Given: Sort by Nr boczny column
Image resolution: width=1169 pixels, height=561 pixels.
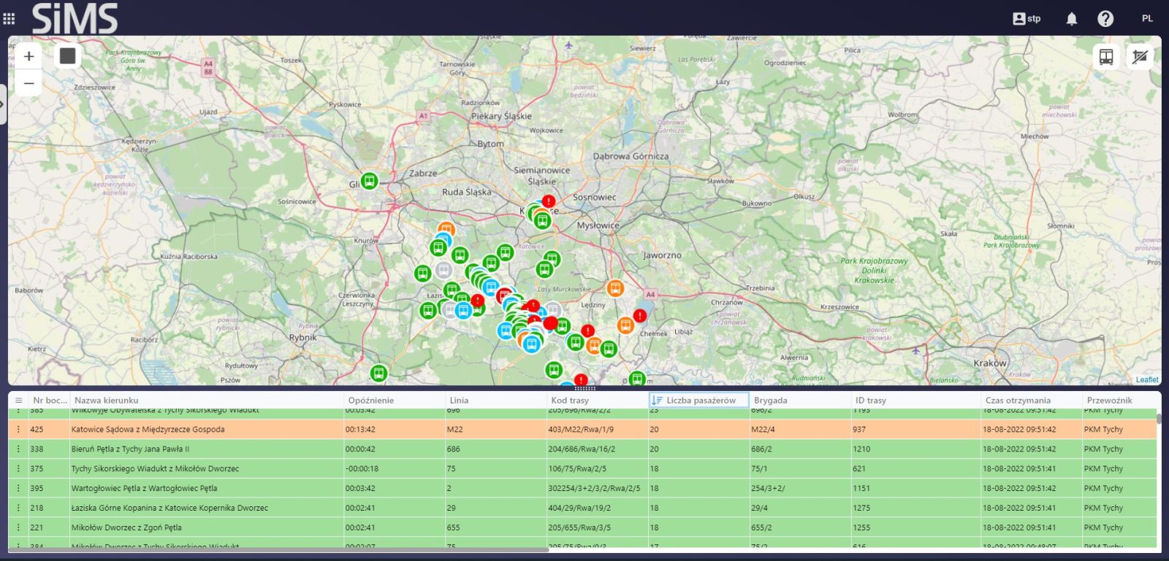Looking at the screenshot, I should click(49, 400).
